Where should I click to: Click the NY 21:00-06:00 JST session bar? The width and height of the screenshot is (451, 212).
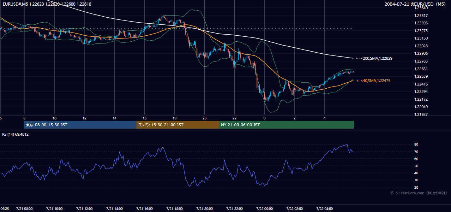click(286, 125)
